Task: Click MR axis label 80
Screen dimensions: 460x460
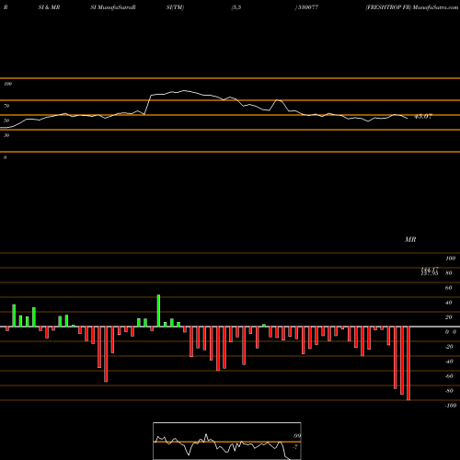Action: 449,273
